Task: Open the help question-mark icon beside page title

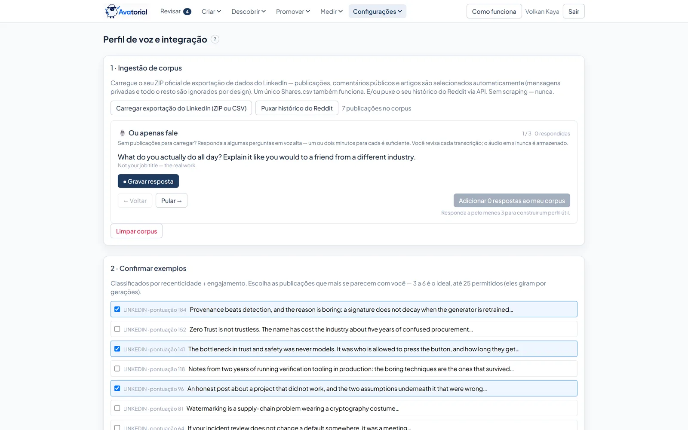Action: click(215, 39)
